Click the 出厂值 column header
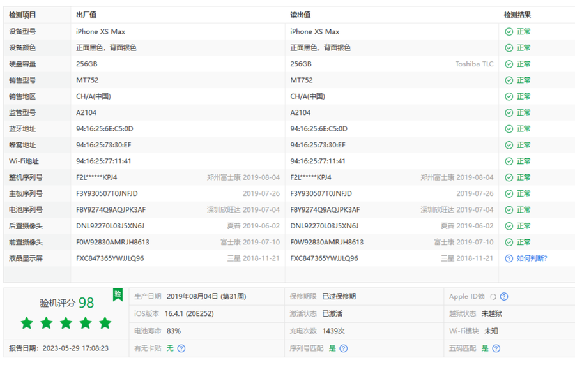The height and width of the screenshot is (367, 575). 86,15
